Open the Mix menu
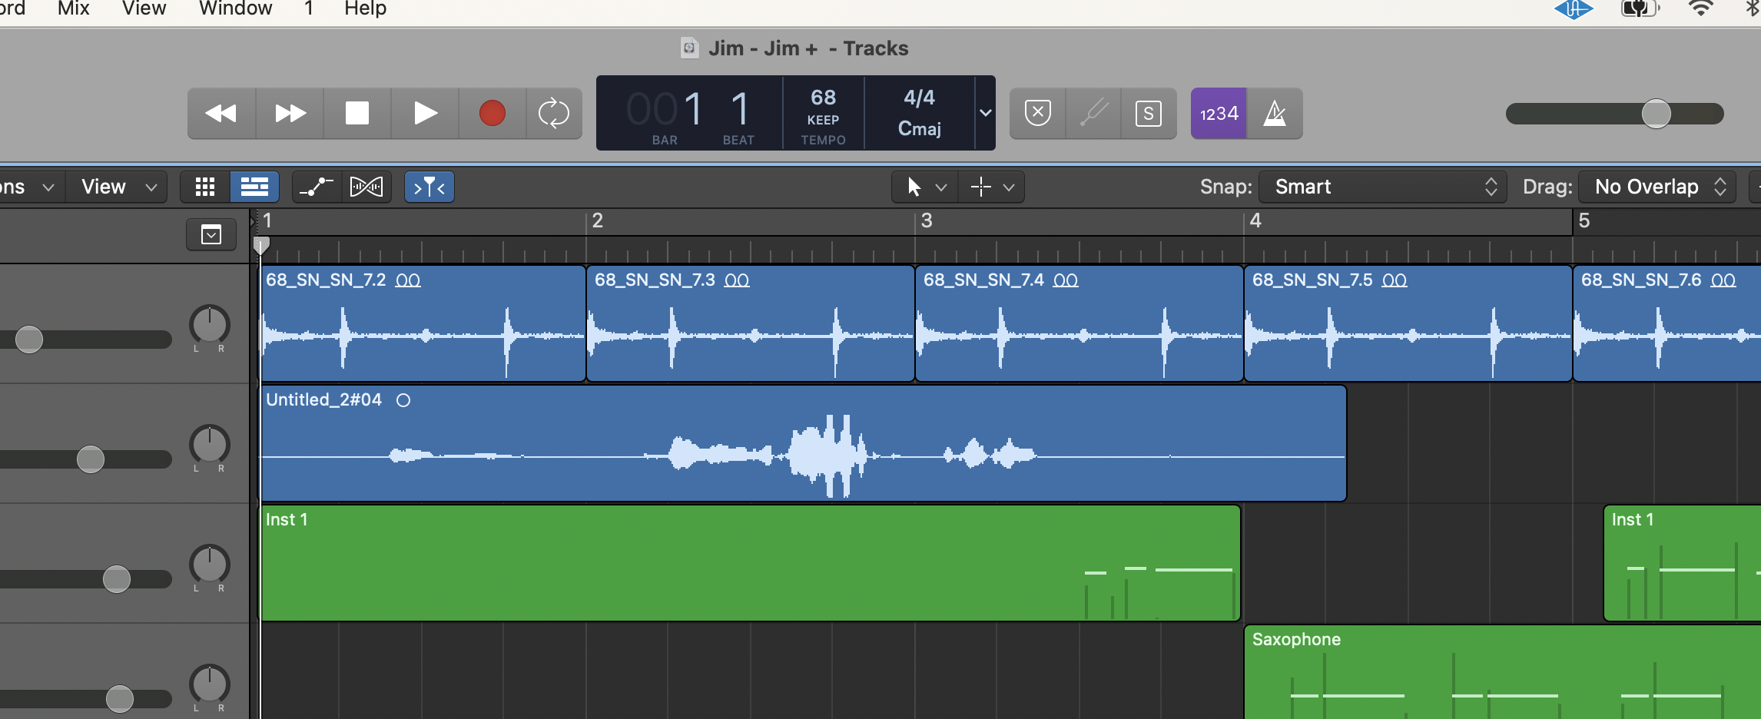The image size is (1761, 719). pos(74,8)
